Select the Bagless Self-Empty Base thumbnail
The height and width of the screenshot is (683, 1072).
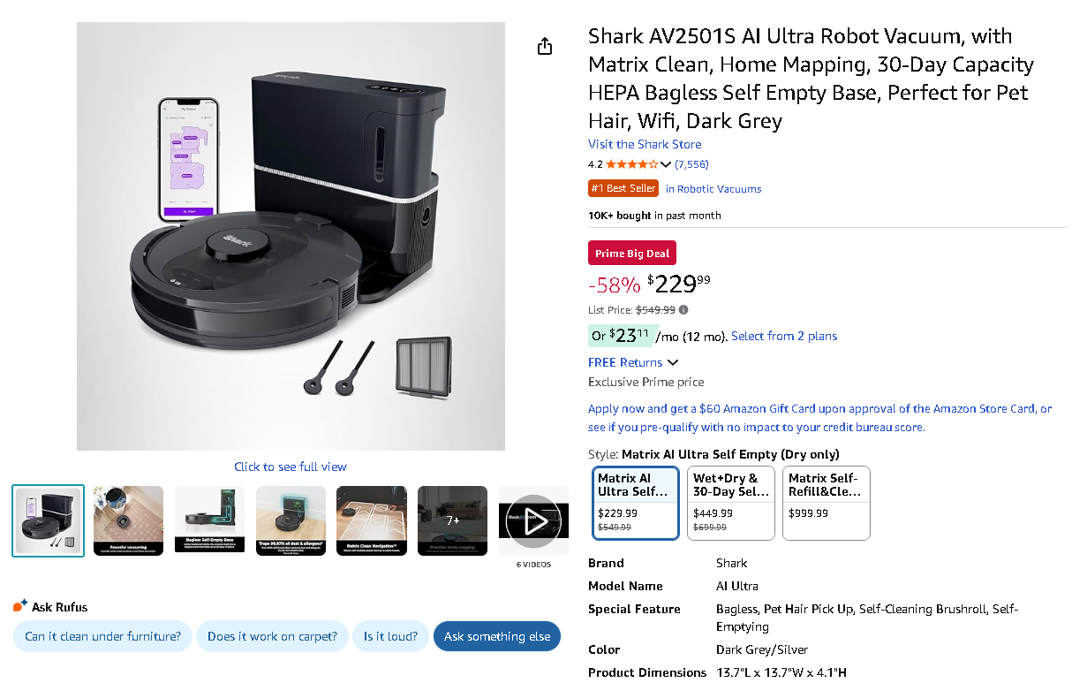pyautogui.click(x=209, y=520)
